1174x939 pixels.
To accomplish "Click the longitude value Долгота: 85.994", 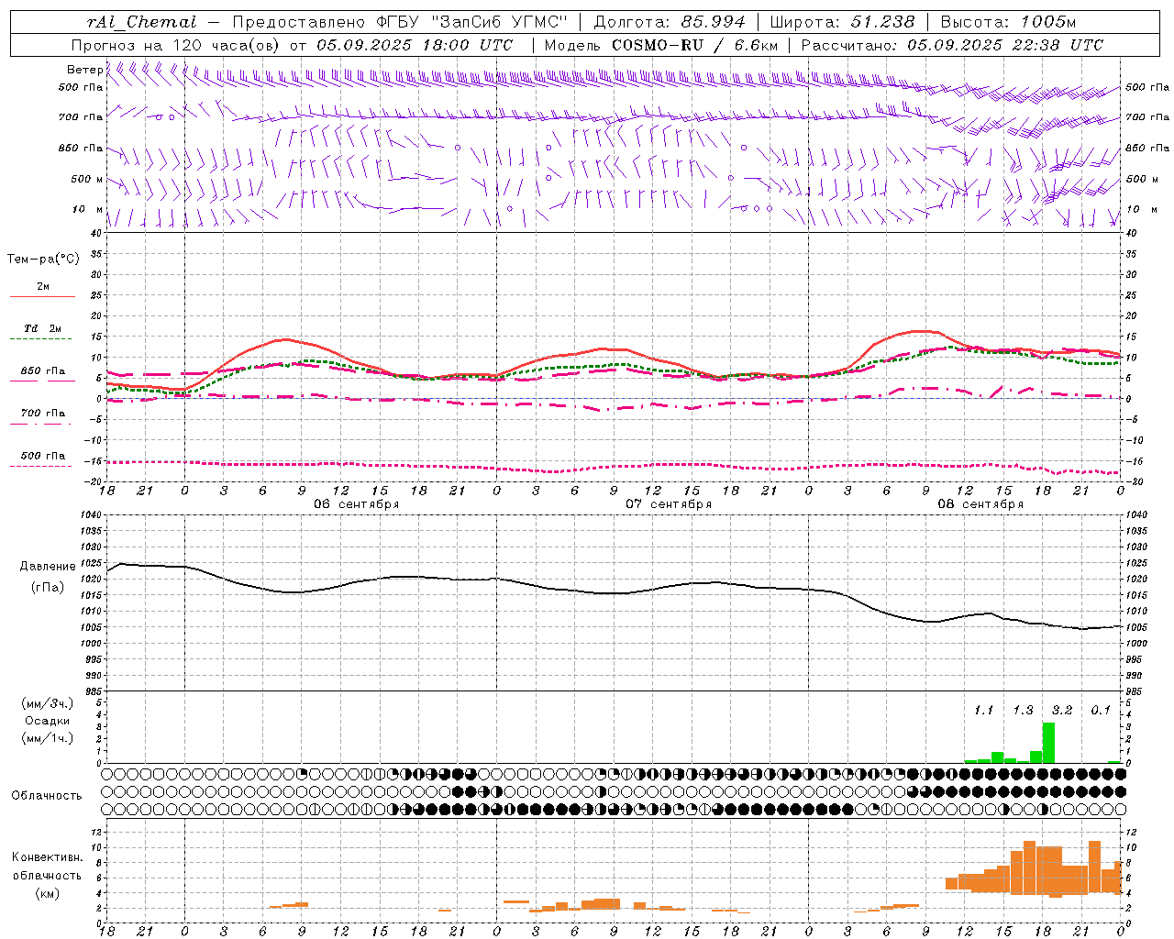I will click(x=670, y=21).
